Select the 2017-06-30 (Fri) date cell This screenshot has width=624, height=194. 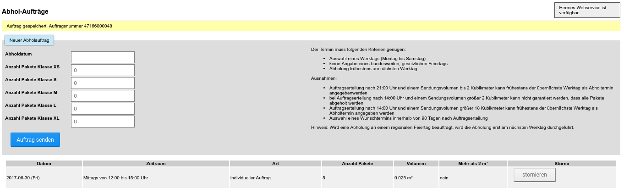[x=23, y=177]
